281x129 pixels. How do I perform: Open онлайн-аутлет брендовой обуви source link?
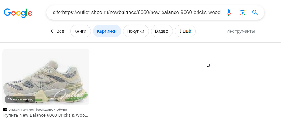coord(38,110)
